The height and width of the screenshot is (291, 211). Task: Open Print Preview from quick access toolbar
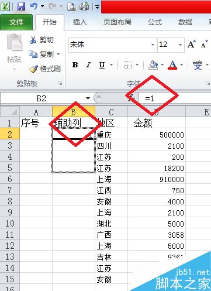pos(71,6)
